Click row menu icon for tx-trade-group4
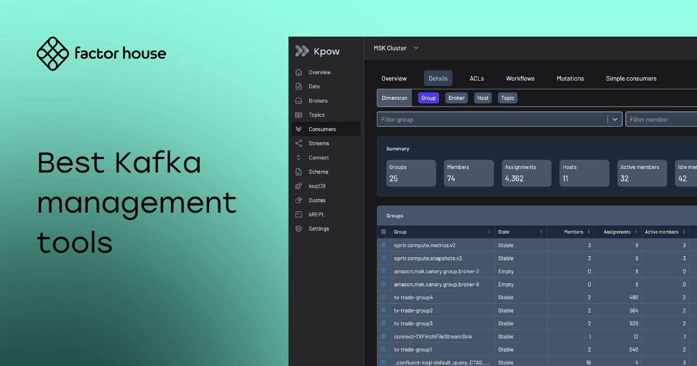This screenshot has width=697, height=366. click(x=383, y=297)
